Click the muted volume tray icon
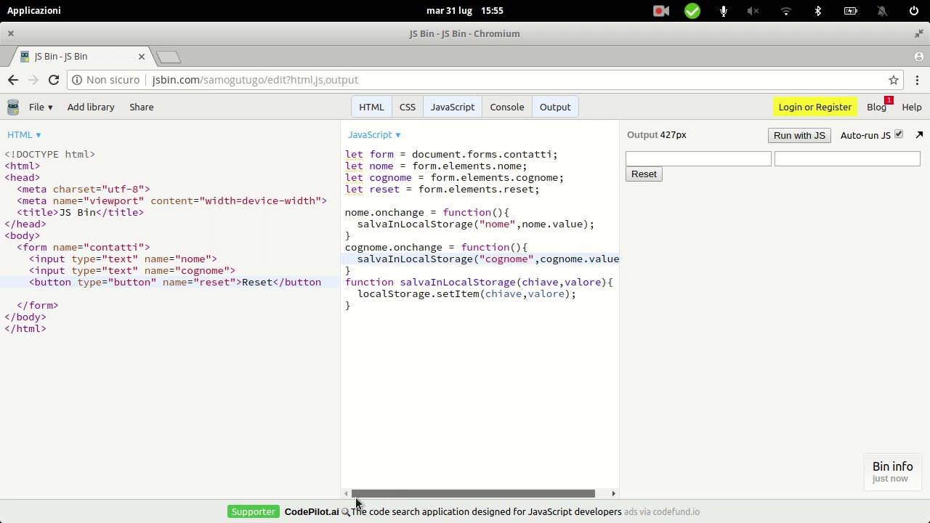Image resolution: width=930 pixels, height=523 pixels. [753, 11]
